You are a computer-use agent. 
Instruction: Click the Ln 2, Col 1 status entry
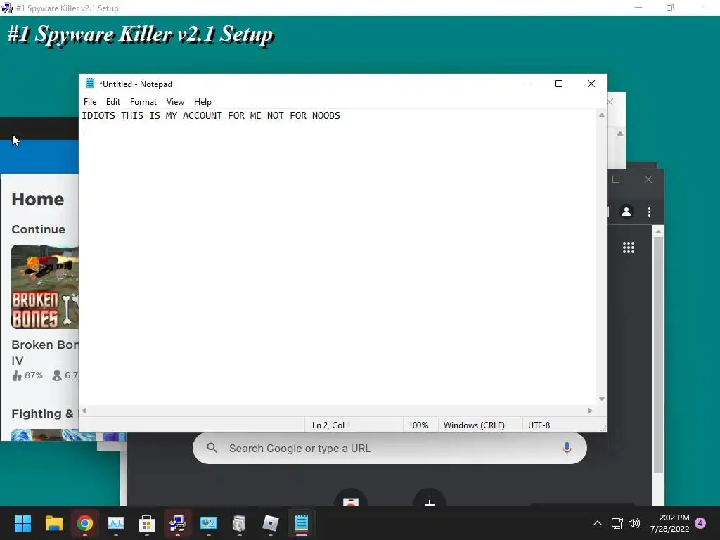click(x=331, y=425)
